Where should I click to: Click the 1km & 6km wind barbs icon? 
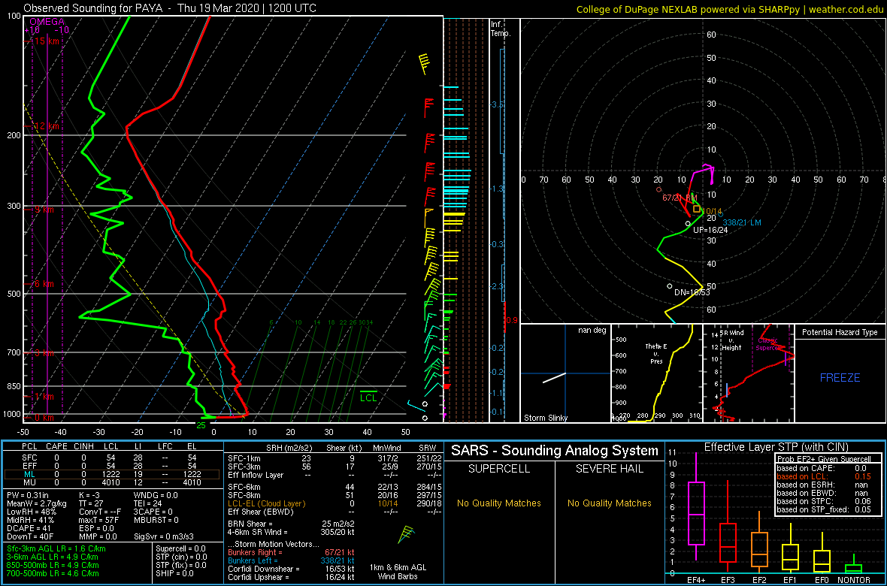tap(406, 534)
